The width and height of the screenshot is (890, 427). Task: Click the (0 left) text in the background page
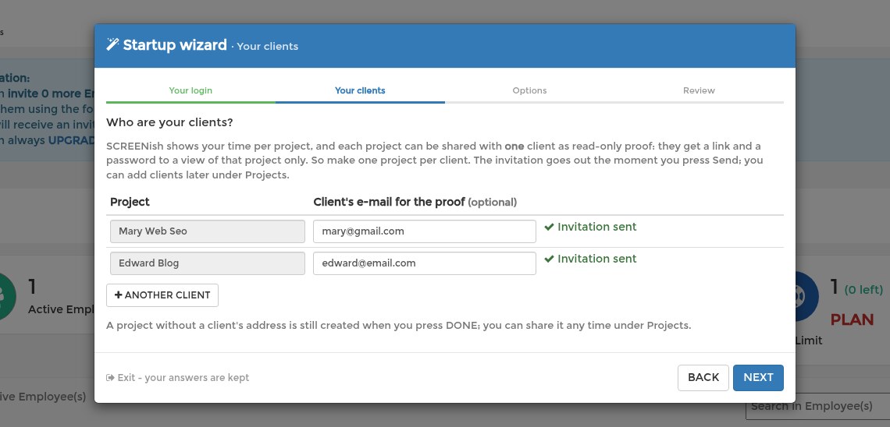(x=863, y=290)
